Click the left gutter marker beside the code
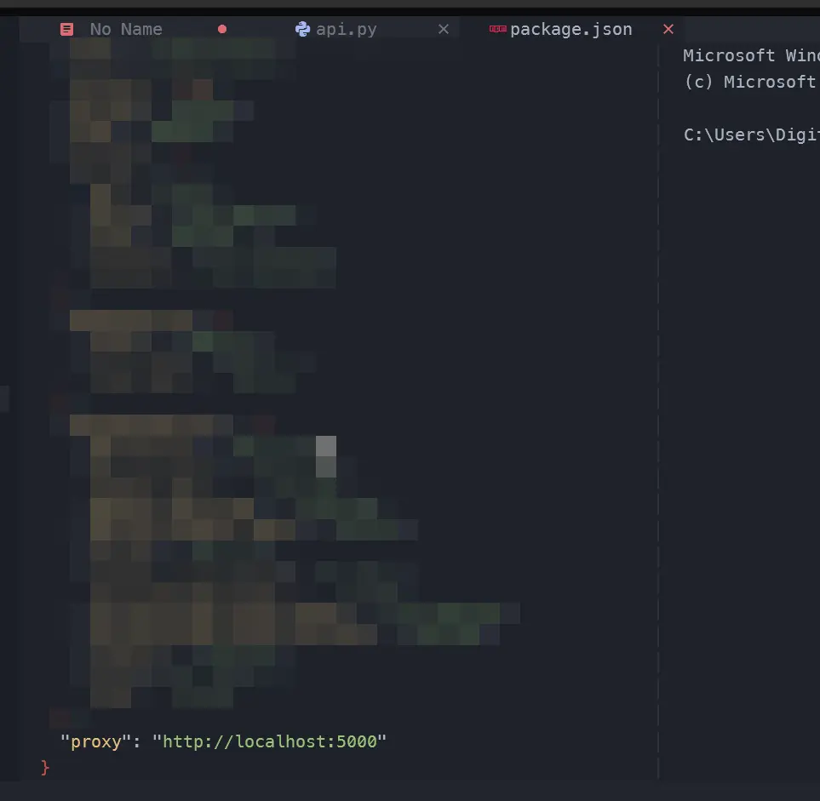The image size is (820, 801). 4,398
